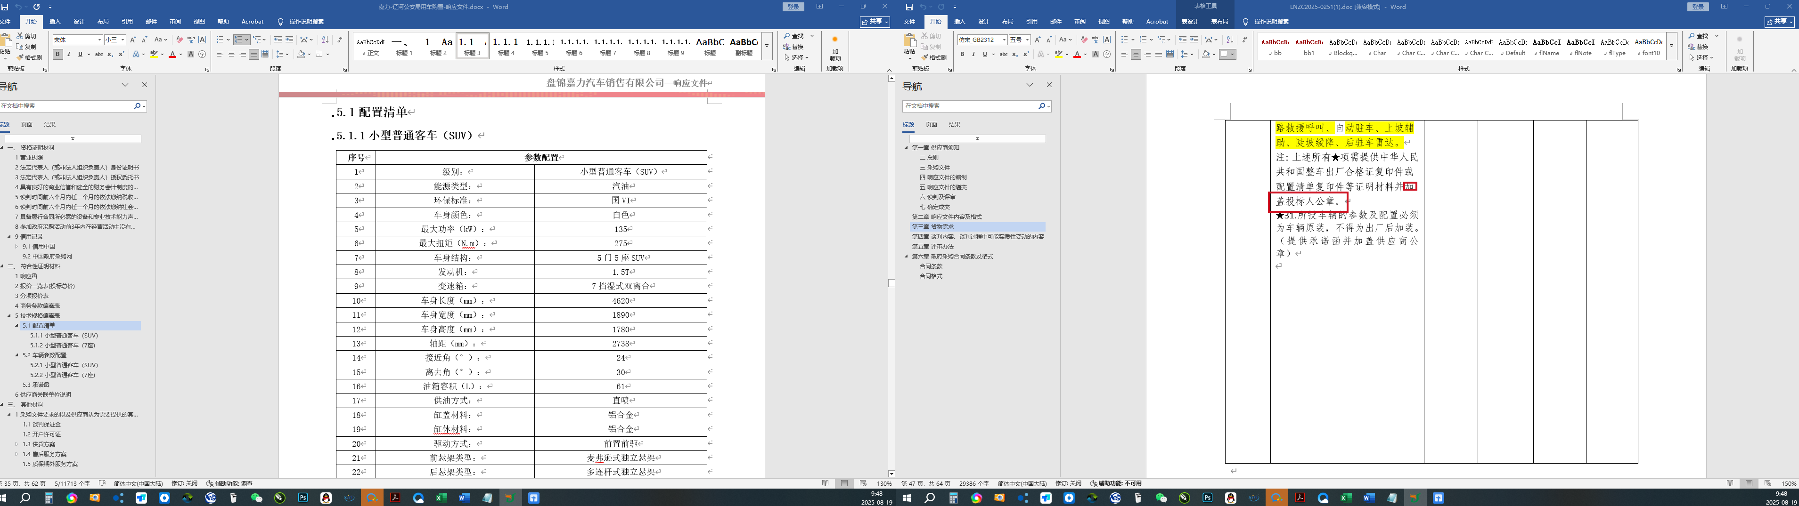Toggle italic in the 嘉力 window
The height and width of the screenshot is (506, 1799).
[69, 55]
